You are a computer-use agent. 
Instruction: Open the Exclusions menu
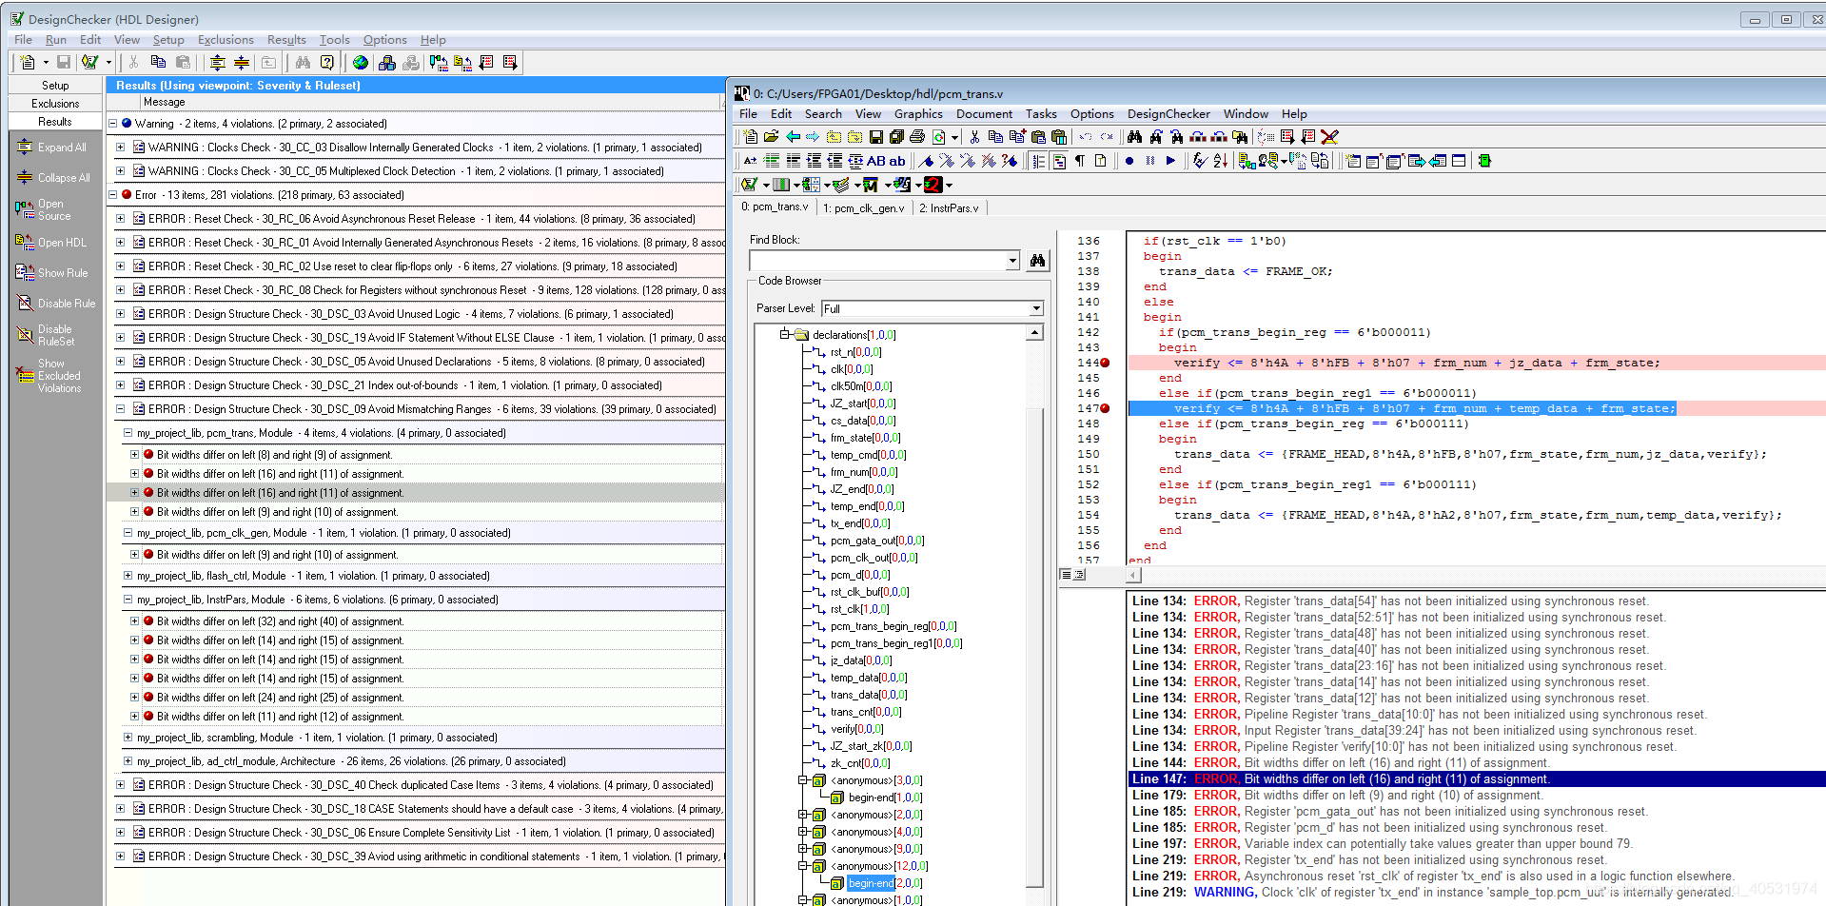(226, 40)
